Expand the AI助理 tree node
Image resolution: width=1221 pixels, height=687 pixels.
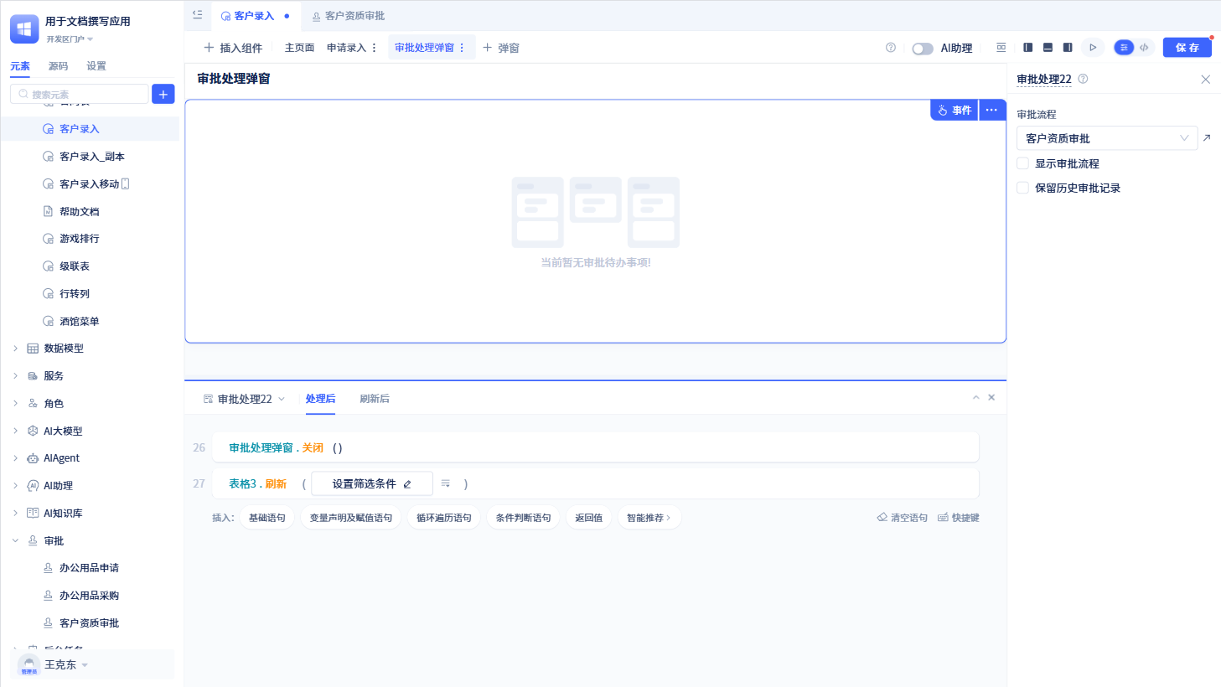coord(15,486)
